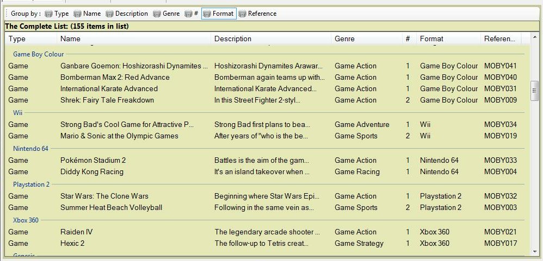The image size is (543, 261).
Task: Collapse the Nintendo 64 group
Action: tap(31, 149)
